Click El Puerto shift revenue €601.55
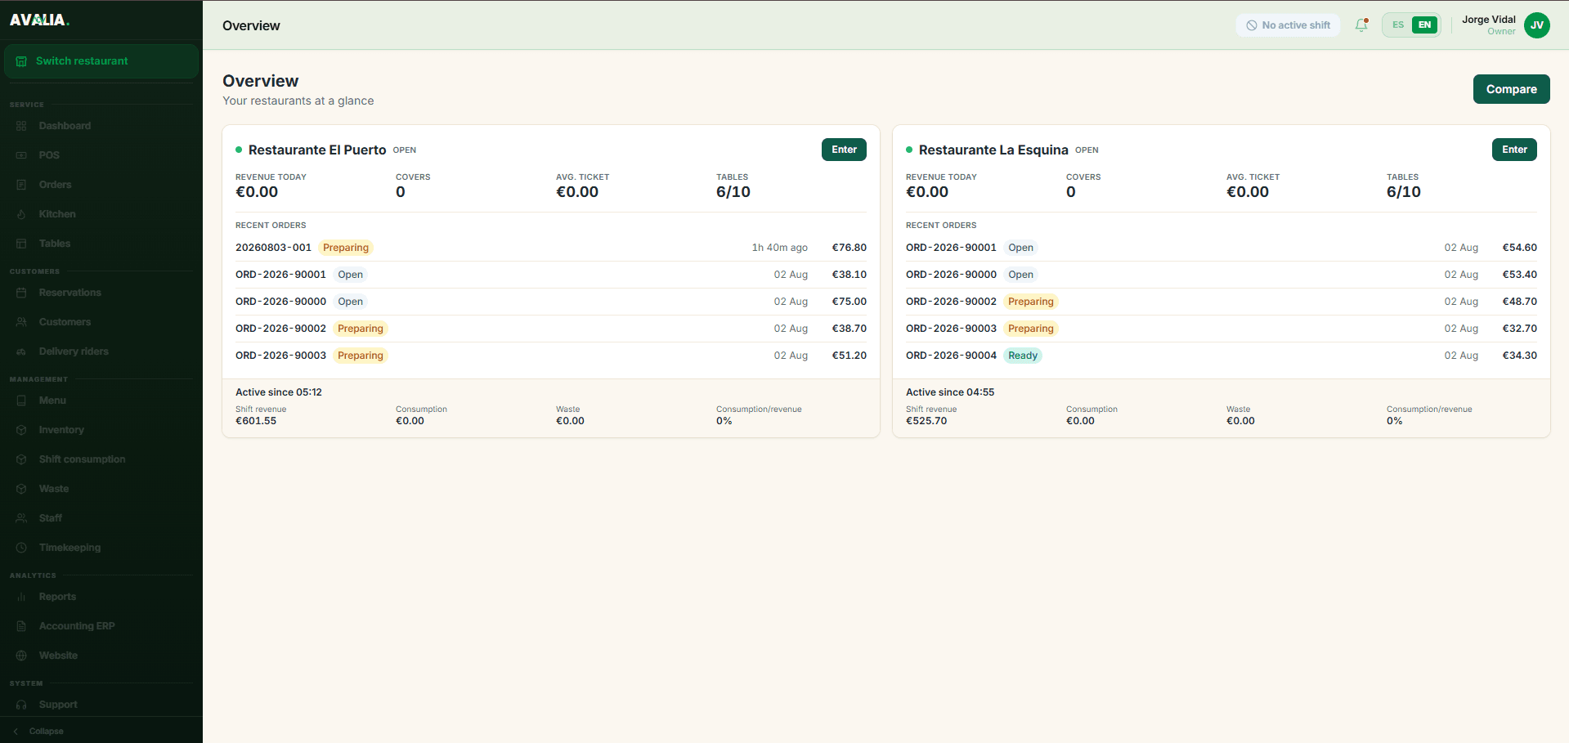The width and height of the screenshot is (1569, 743). click(x=256, y=421)
